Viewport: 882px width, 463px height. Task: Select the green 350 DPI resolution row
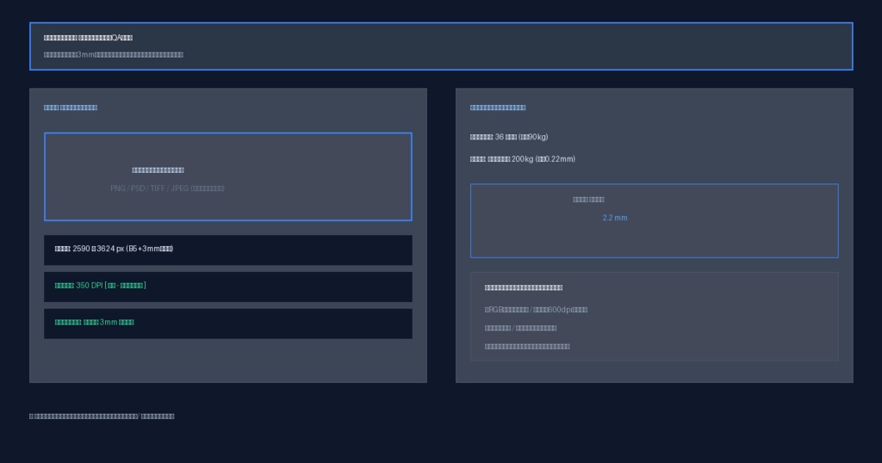227,287
